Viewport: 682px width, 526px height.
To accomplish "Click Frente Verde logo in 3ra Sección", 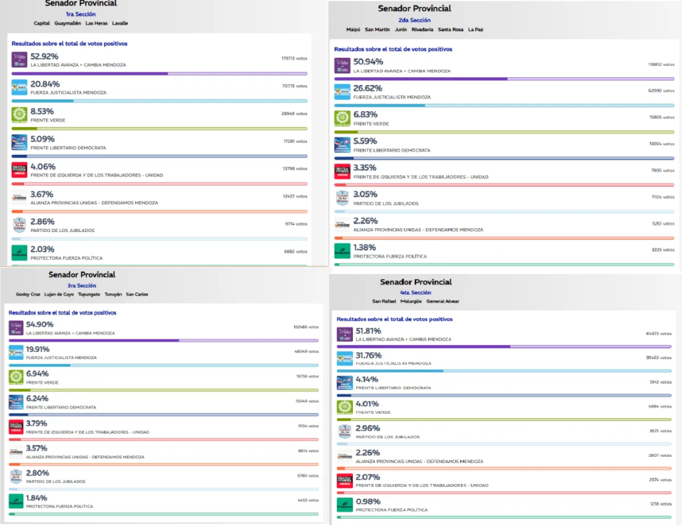I will [16, 377].
